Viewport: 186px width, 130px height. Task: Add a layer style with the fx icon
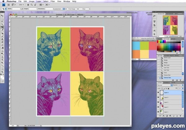[163, 116]
